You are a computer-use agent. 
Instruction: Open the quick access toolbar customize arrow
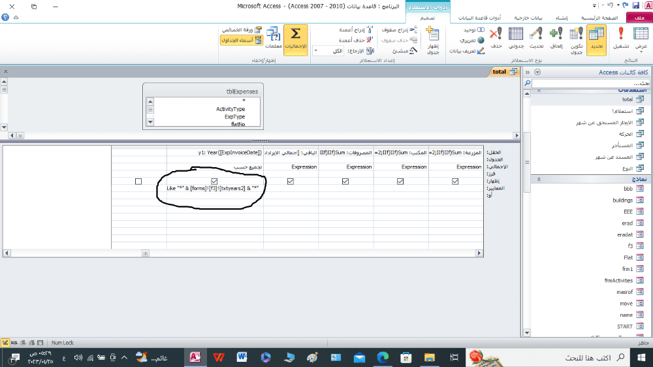(x=594, y=5)
